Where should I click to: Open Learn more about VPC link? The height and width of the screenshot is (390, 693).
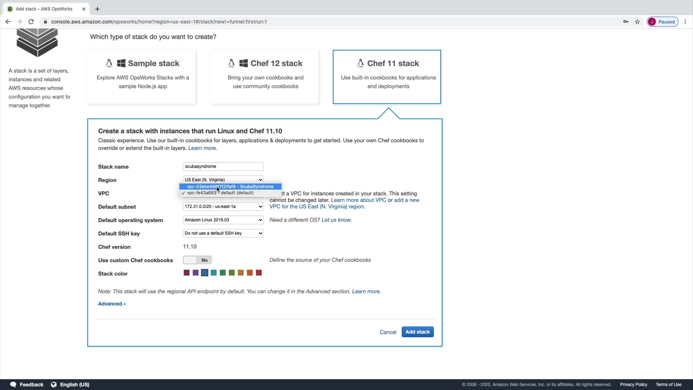tap(358, 200)
